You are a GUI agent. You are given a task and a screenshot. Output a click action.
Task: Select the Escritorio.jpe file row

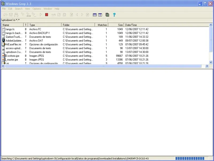(105, 56)
